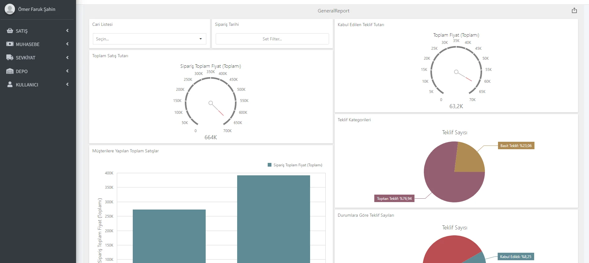Click the Müşterilere Yapılan Toplam Satışlar title

coord(126,151)
